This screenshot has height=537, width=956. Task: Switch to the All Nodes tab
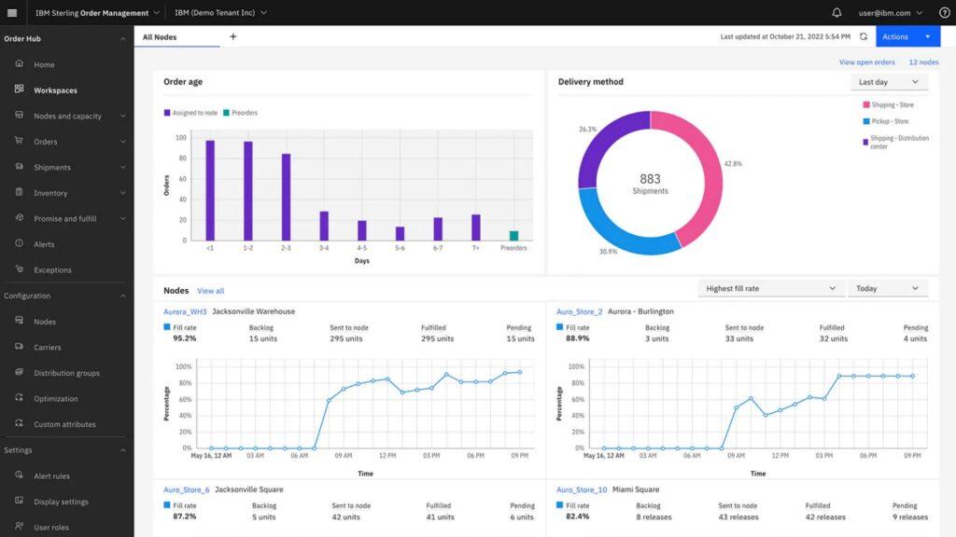click(x=159, y=36)
